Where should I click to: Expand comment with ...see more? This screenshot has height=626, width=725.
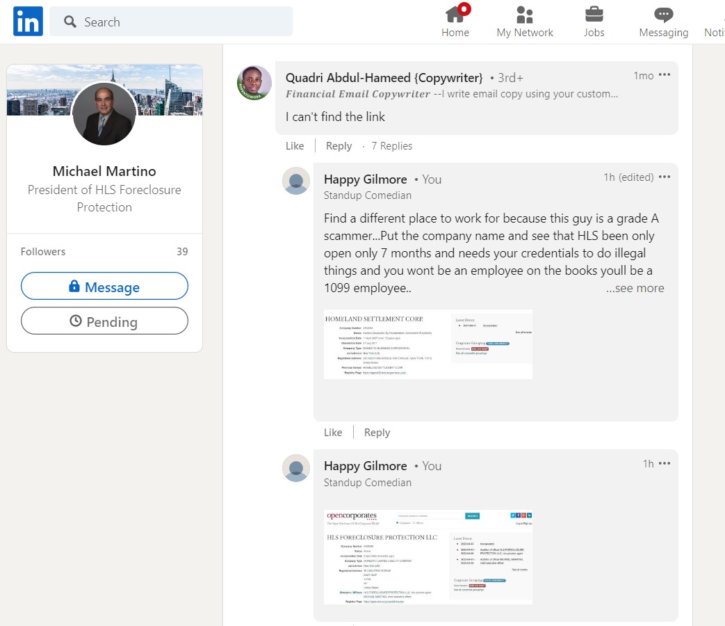coord(635,288)
